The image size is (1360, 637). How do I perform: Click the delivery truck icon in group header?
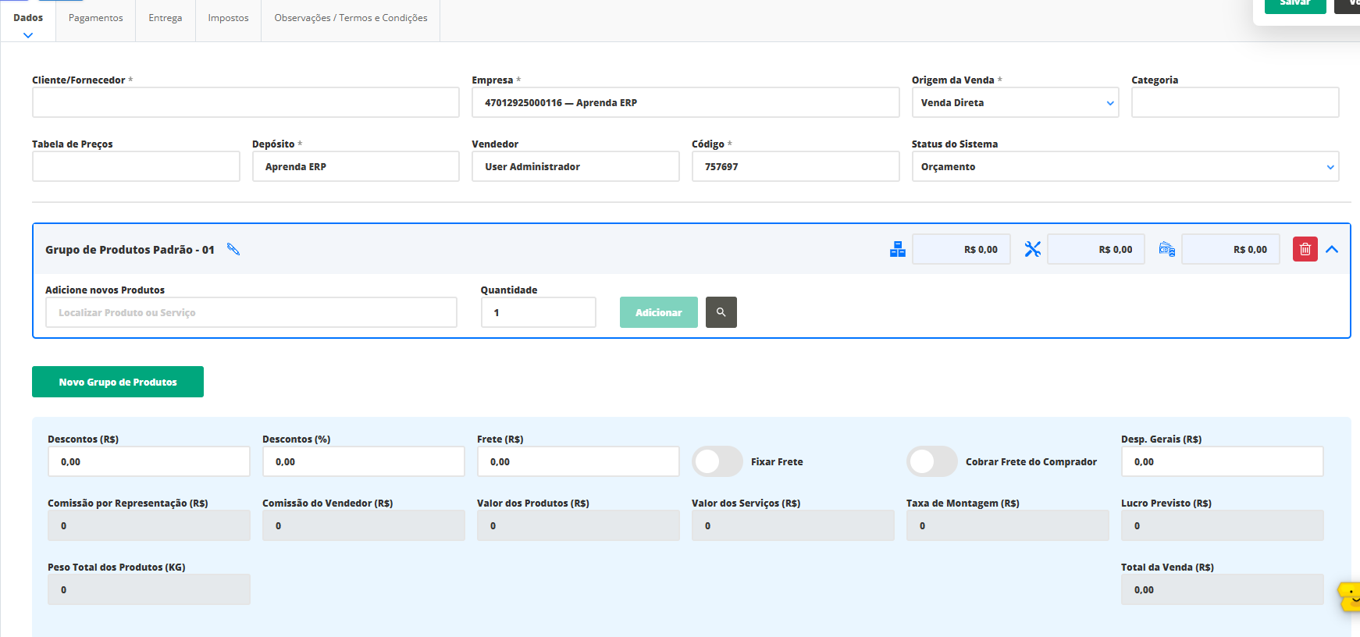click(x=1167, y=249)
